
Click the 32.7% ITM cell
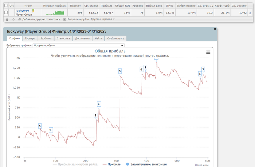170,13
